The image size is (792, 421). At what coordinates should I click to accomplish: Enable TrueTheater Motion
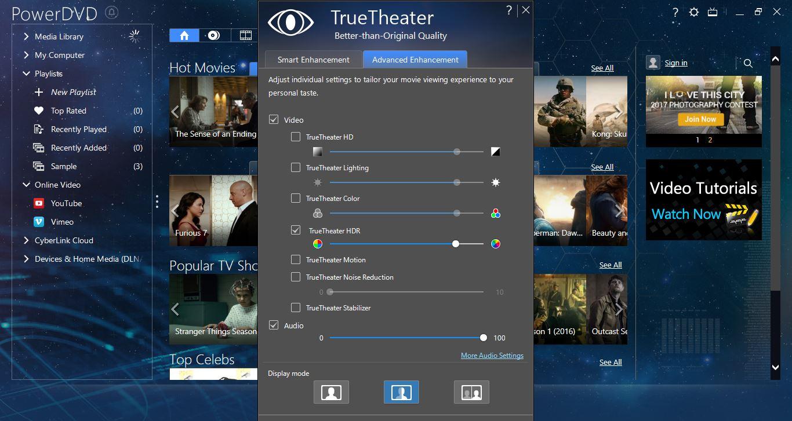[296, 260]
